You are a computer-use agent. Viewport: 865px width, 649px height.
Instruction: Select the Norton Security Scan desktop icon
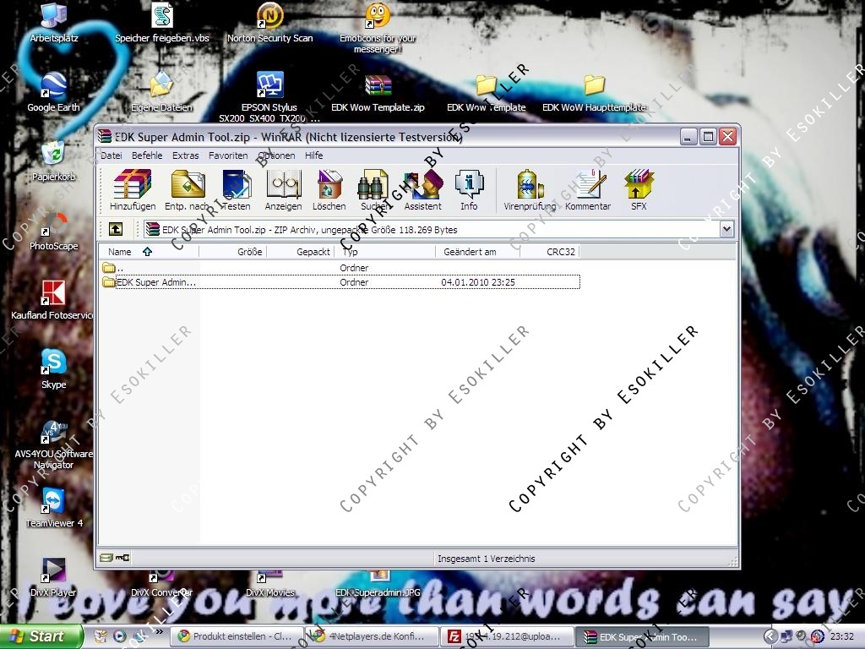pyautogui.click(x=269, y=23)
